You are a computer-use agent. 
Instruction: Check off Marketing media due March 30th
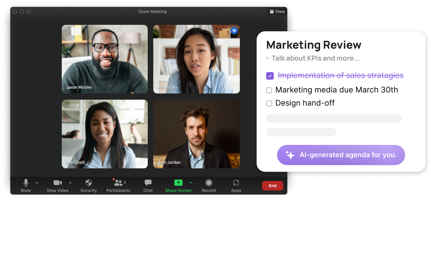(x=269, y=90)
